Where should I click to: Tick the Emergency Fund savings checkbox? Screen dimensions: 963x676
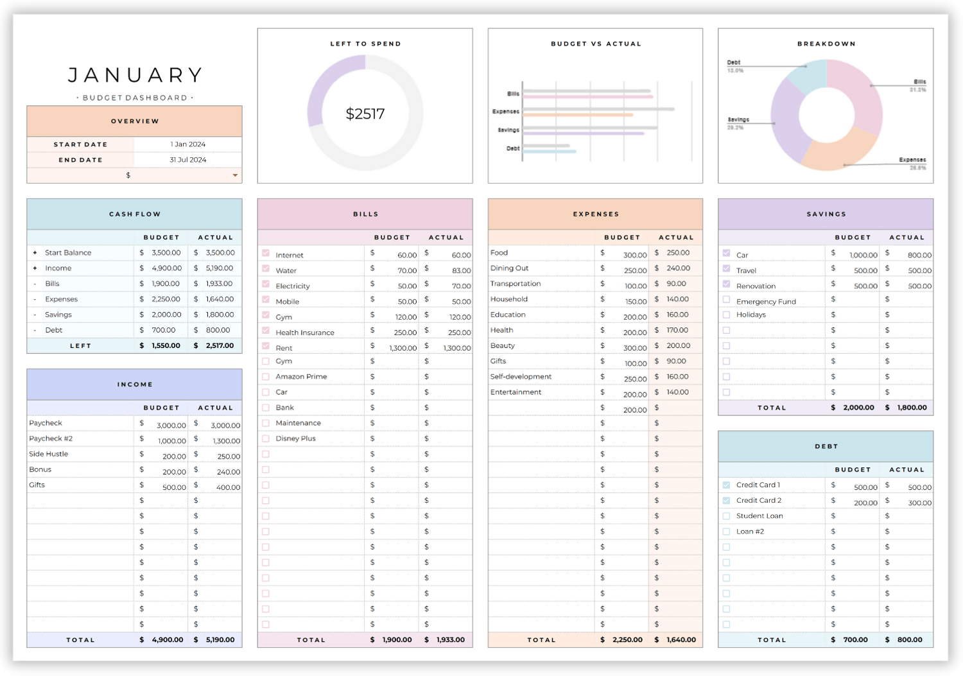pyautogui.click(x=726, y=299)
